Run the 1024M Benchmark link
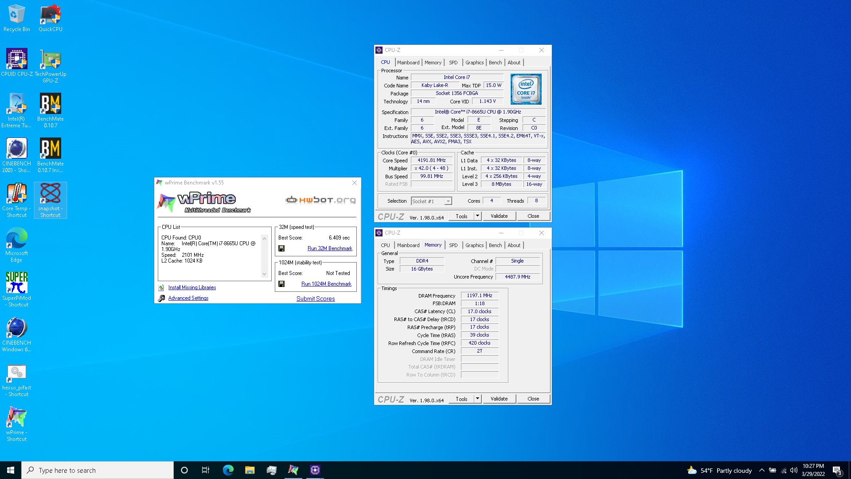The height and width of the screenshot is (479, 851). pos(326,284)
